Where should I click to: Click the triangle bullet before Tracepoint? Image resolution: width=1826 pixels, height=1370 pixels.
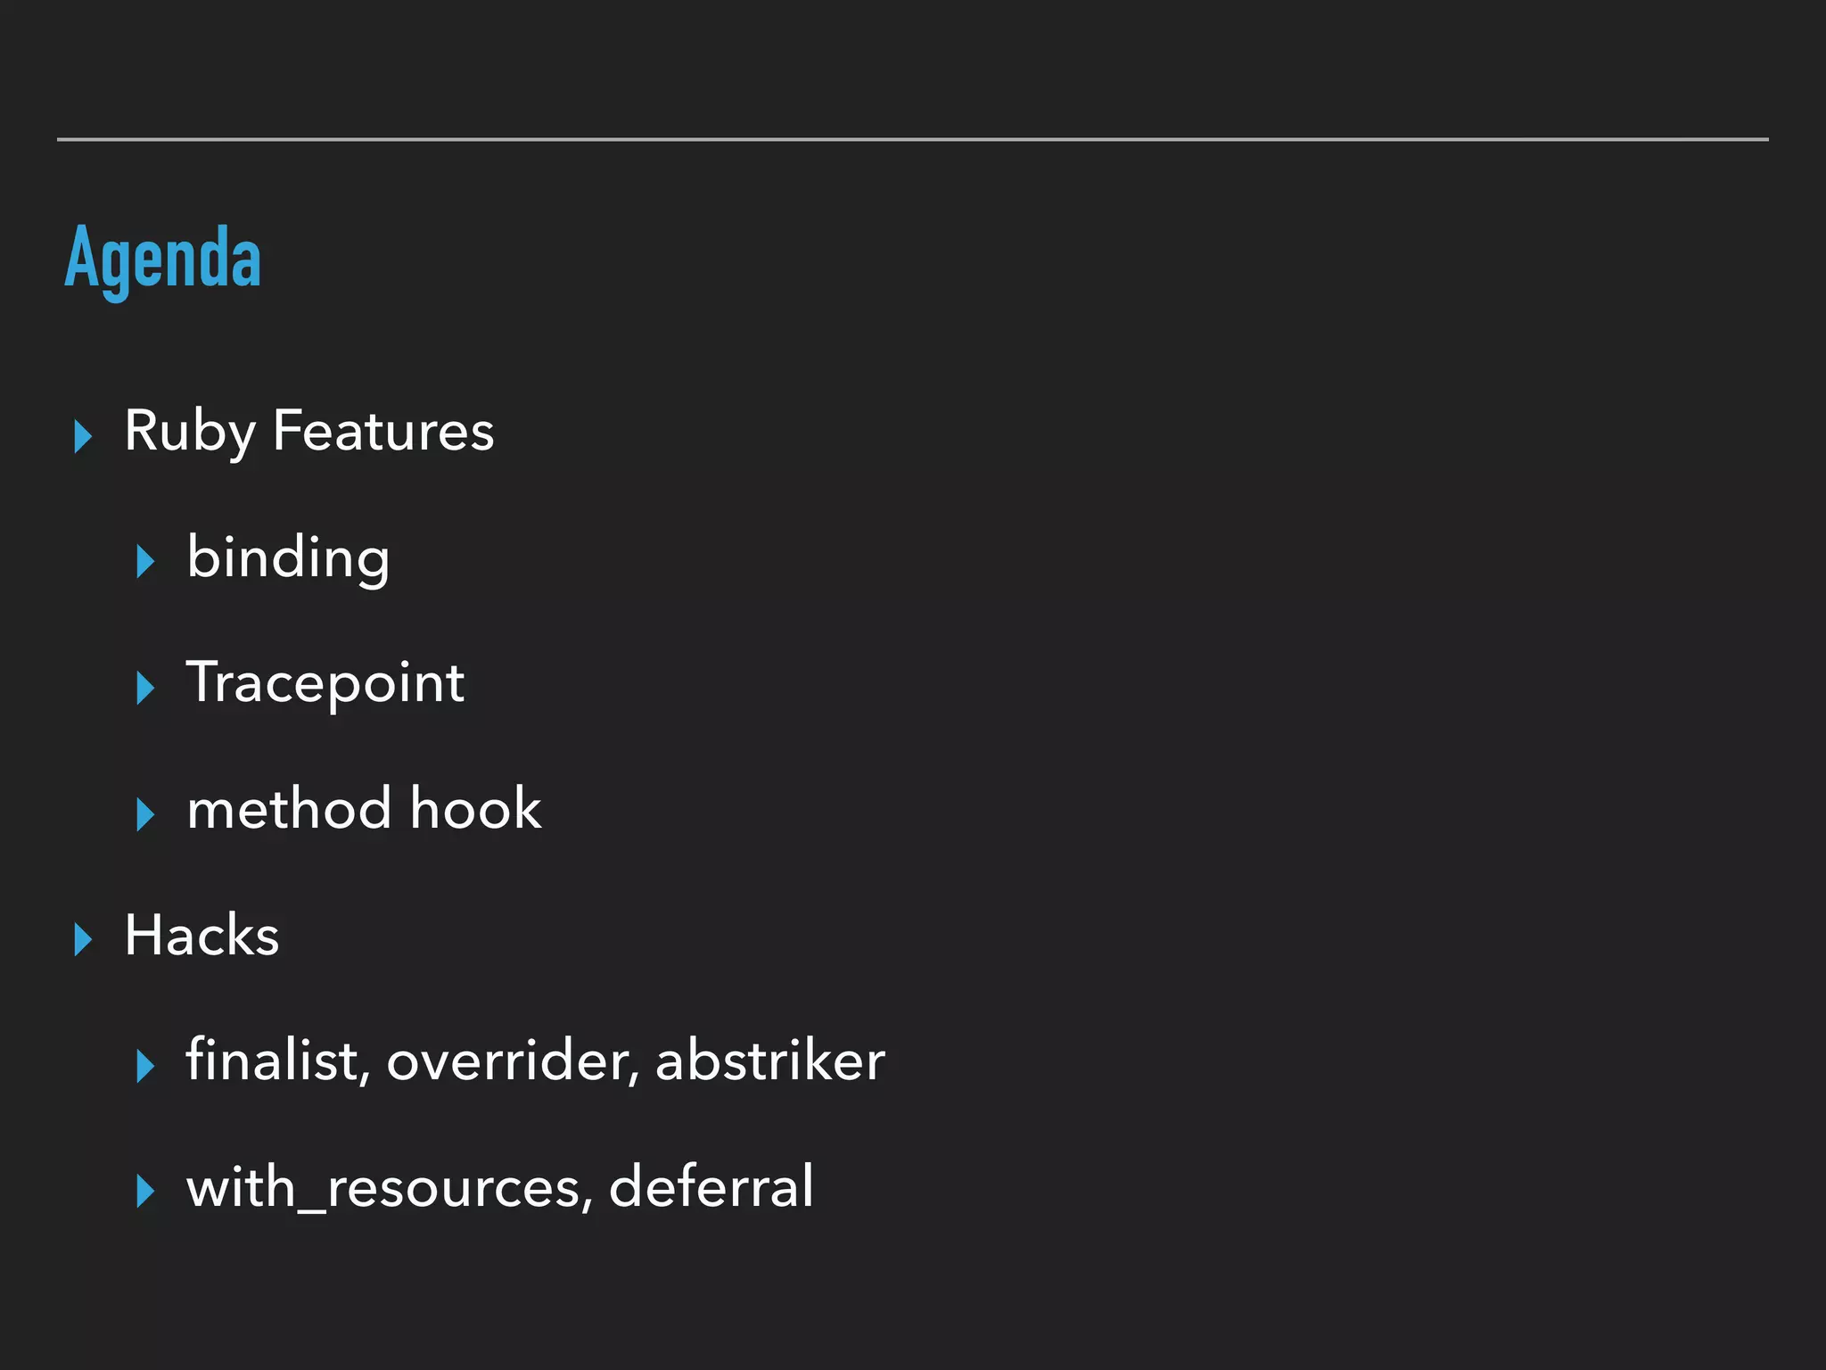pyautogui.click(x=145, y=688)
